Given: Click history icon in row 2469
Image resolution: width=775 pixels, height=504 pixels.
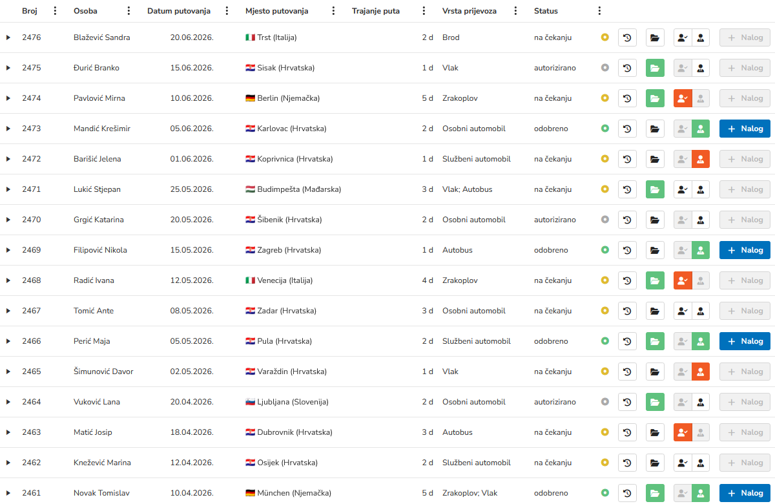Looking at the screenshot, I should pos(627,250).
